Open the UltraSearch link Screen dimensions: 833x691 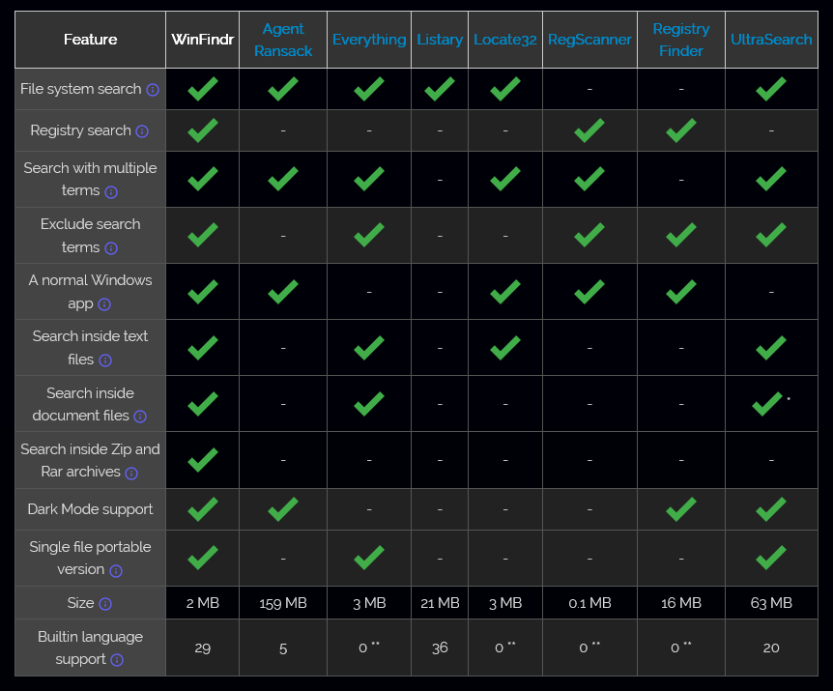click(771, 40)
